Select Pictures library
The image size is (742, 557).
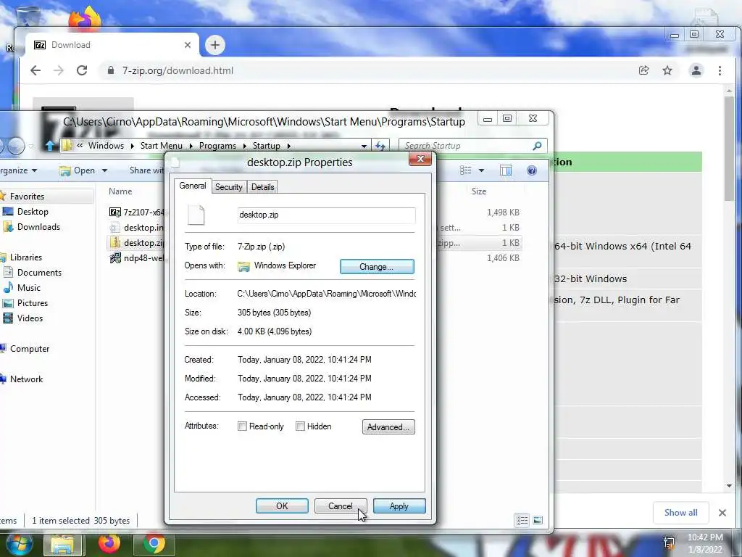point(32,302)
